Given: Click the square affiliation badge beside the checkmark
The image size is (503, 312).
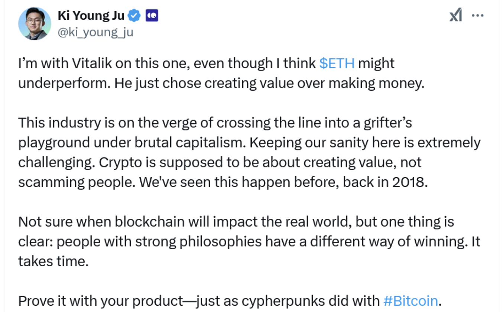Looking at the screenshot, I should pyautogui.click(x=152, y=16).
